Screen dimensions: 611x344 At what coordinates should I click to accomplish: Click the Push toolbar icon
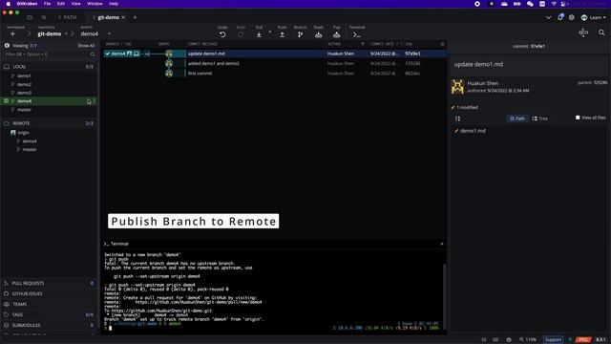[283, 34]
